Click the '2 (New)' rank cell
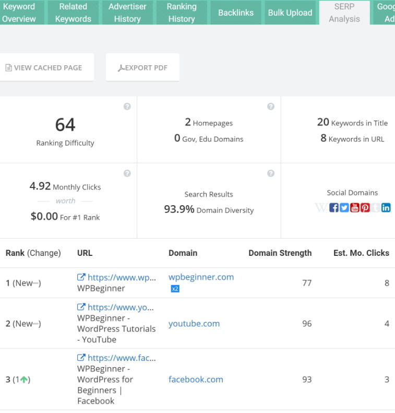This screenshot has height=413, width=395. coord(23,324)
